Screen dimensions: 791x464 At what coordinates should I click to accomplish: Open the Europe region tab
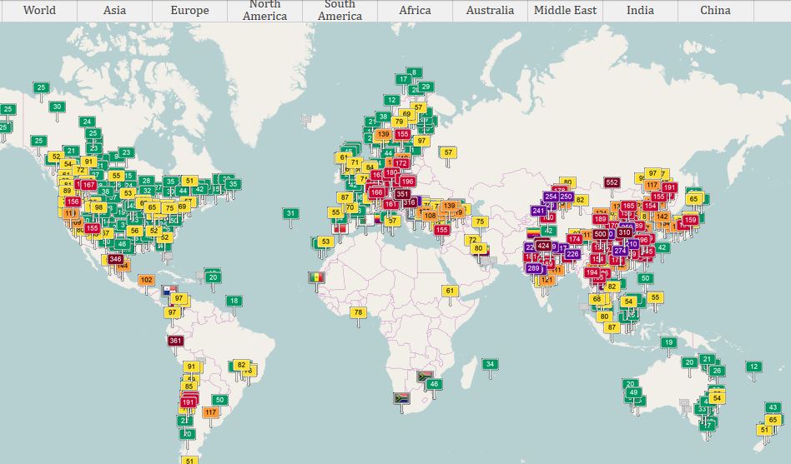(x=189, y=11)
